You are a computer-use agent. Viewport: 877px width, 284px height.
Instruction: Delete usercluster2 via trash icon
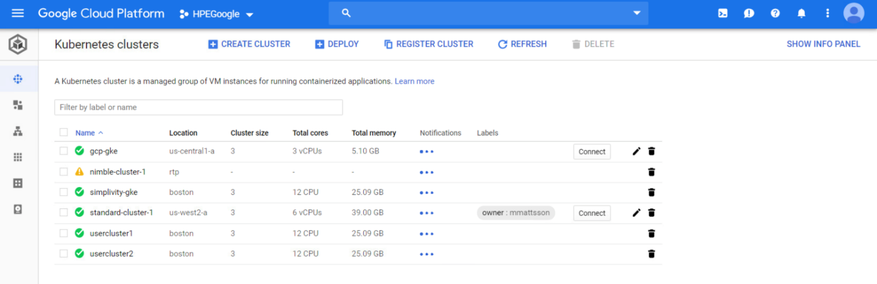tap(652, 253)
